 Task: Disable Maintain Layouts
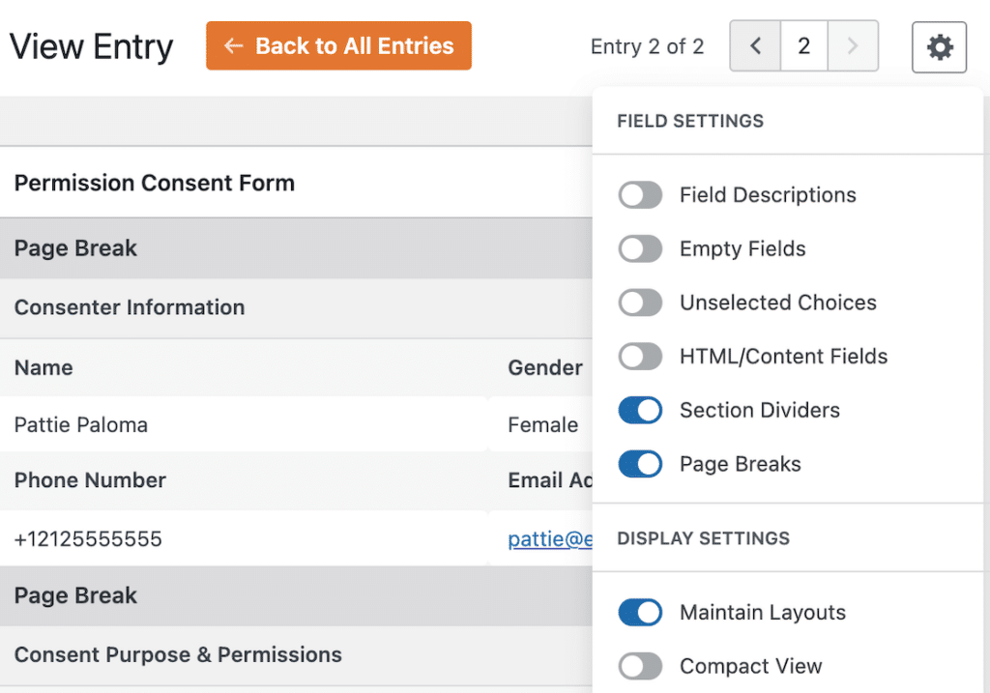tap(639, 612)
